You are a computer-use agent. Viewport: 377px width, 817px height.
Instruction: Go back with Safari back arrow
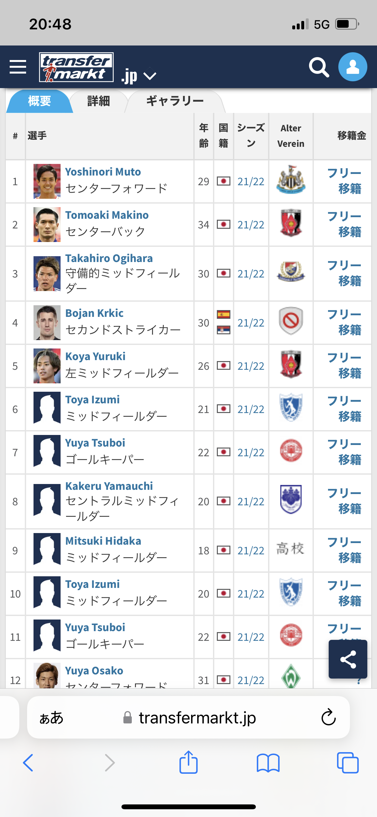click(x=28, y=763)
